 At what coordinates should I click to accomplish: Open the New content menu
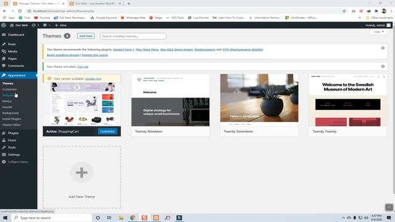(x=60, y=25)
